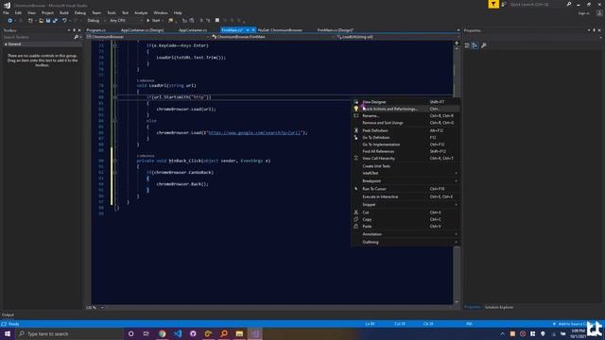Open the Debug menu
Image resolution: width=605 pixels, height=340 pixels.
tap(79, 12)
